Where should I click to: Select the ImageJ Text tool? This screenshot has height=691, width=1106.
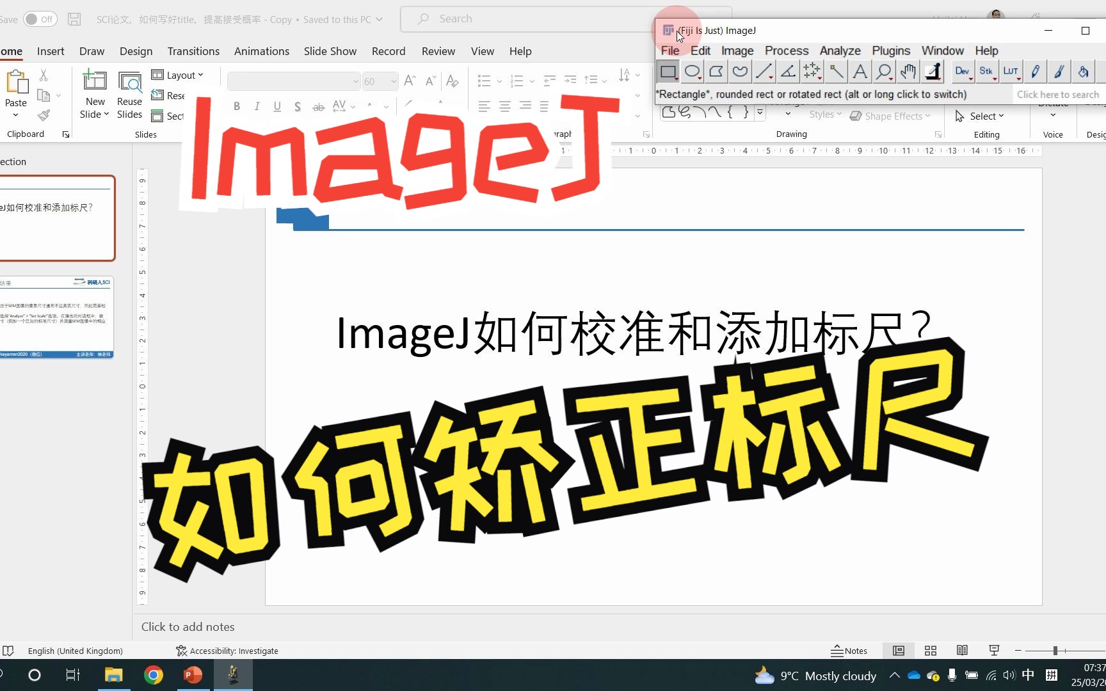[860, 72]
